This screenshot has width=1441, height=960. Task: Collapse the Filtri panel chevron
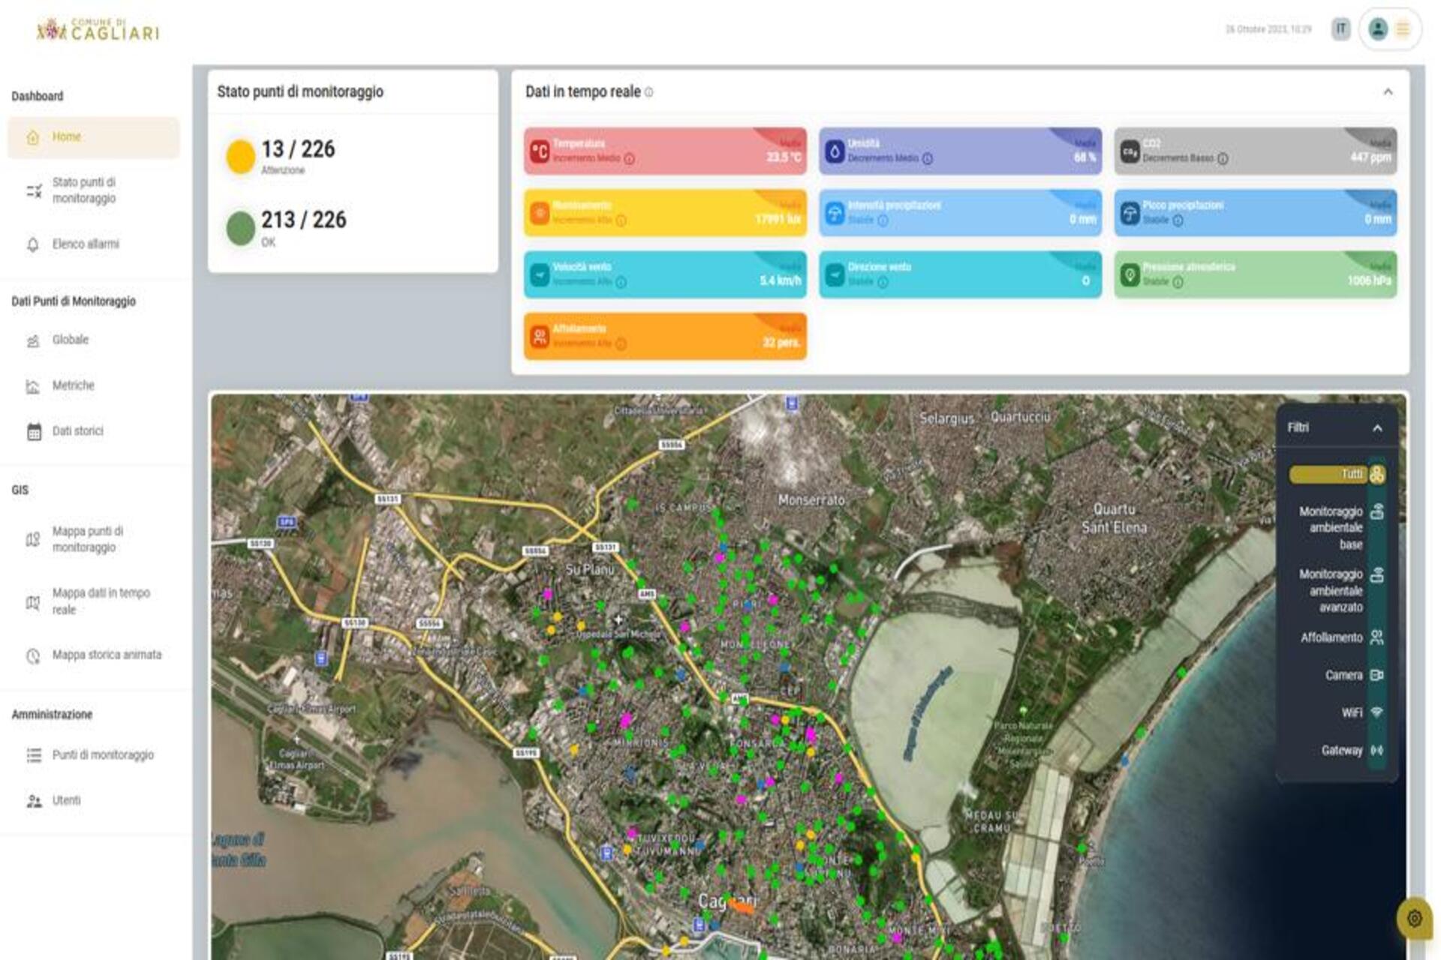[x=1377, y=428]
